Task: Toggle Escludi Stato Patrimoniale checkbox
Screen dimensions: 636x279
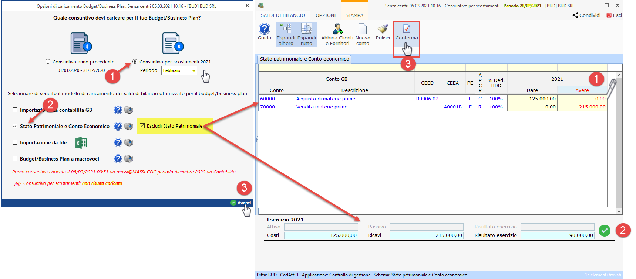Action: 142,126
